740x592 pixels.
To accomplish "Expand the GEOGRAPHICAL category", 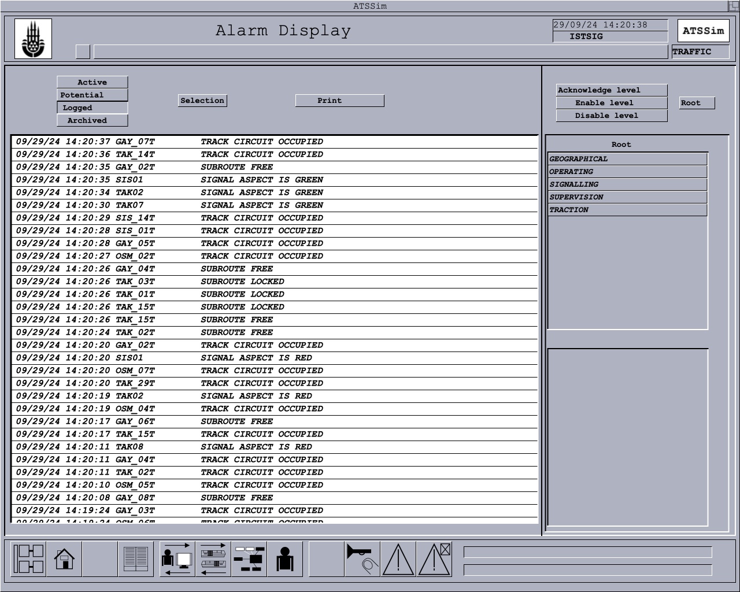I will [627, 159].
